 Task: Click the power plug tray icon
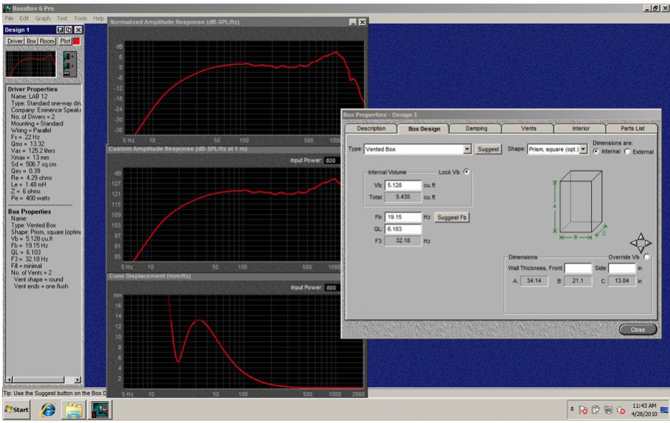(x=595, y=410)
